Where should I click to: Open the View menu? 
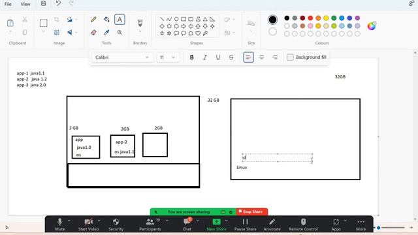pyautogui.click(x=25, y=4)
